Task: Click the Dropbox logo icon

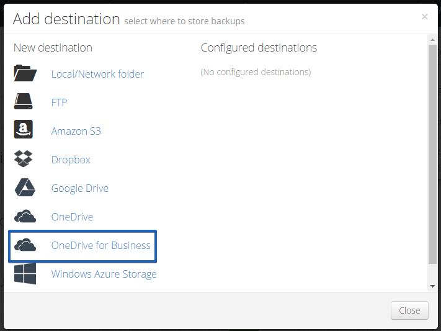Action: [24, 158]
